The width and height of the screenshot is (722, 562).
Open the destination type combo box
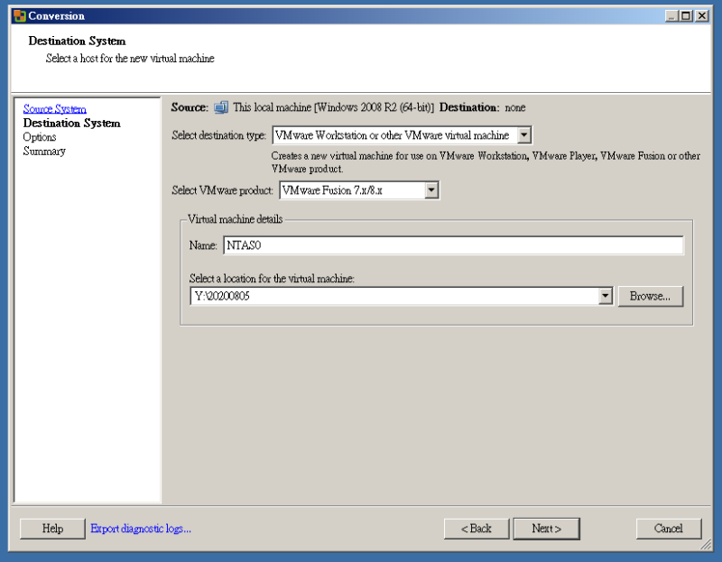[x=402, y=135]
